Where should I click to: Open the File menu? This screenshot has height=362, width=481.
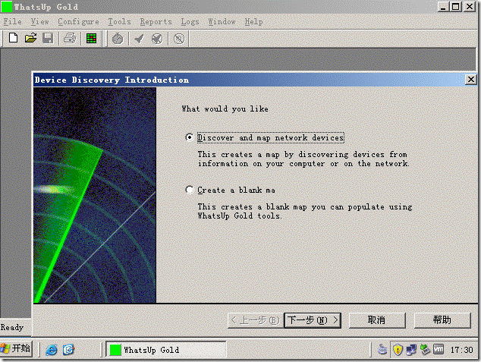point(13,22)
